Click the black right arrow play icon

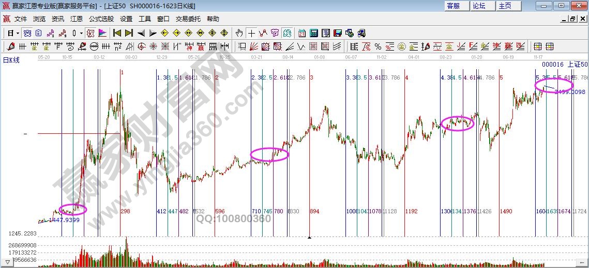(x=153, y=33)
